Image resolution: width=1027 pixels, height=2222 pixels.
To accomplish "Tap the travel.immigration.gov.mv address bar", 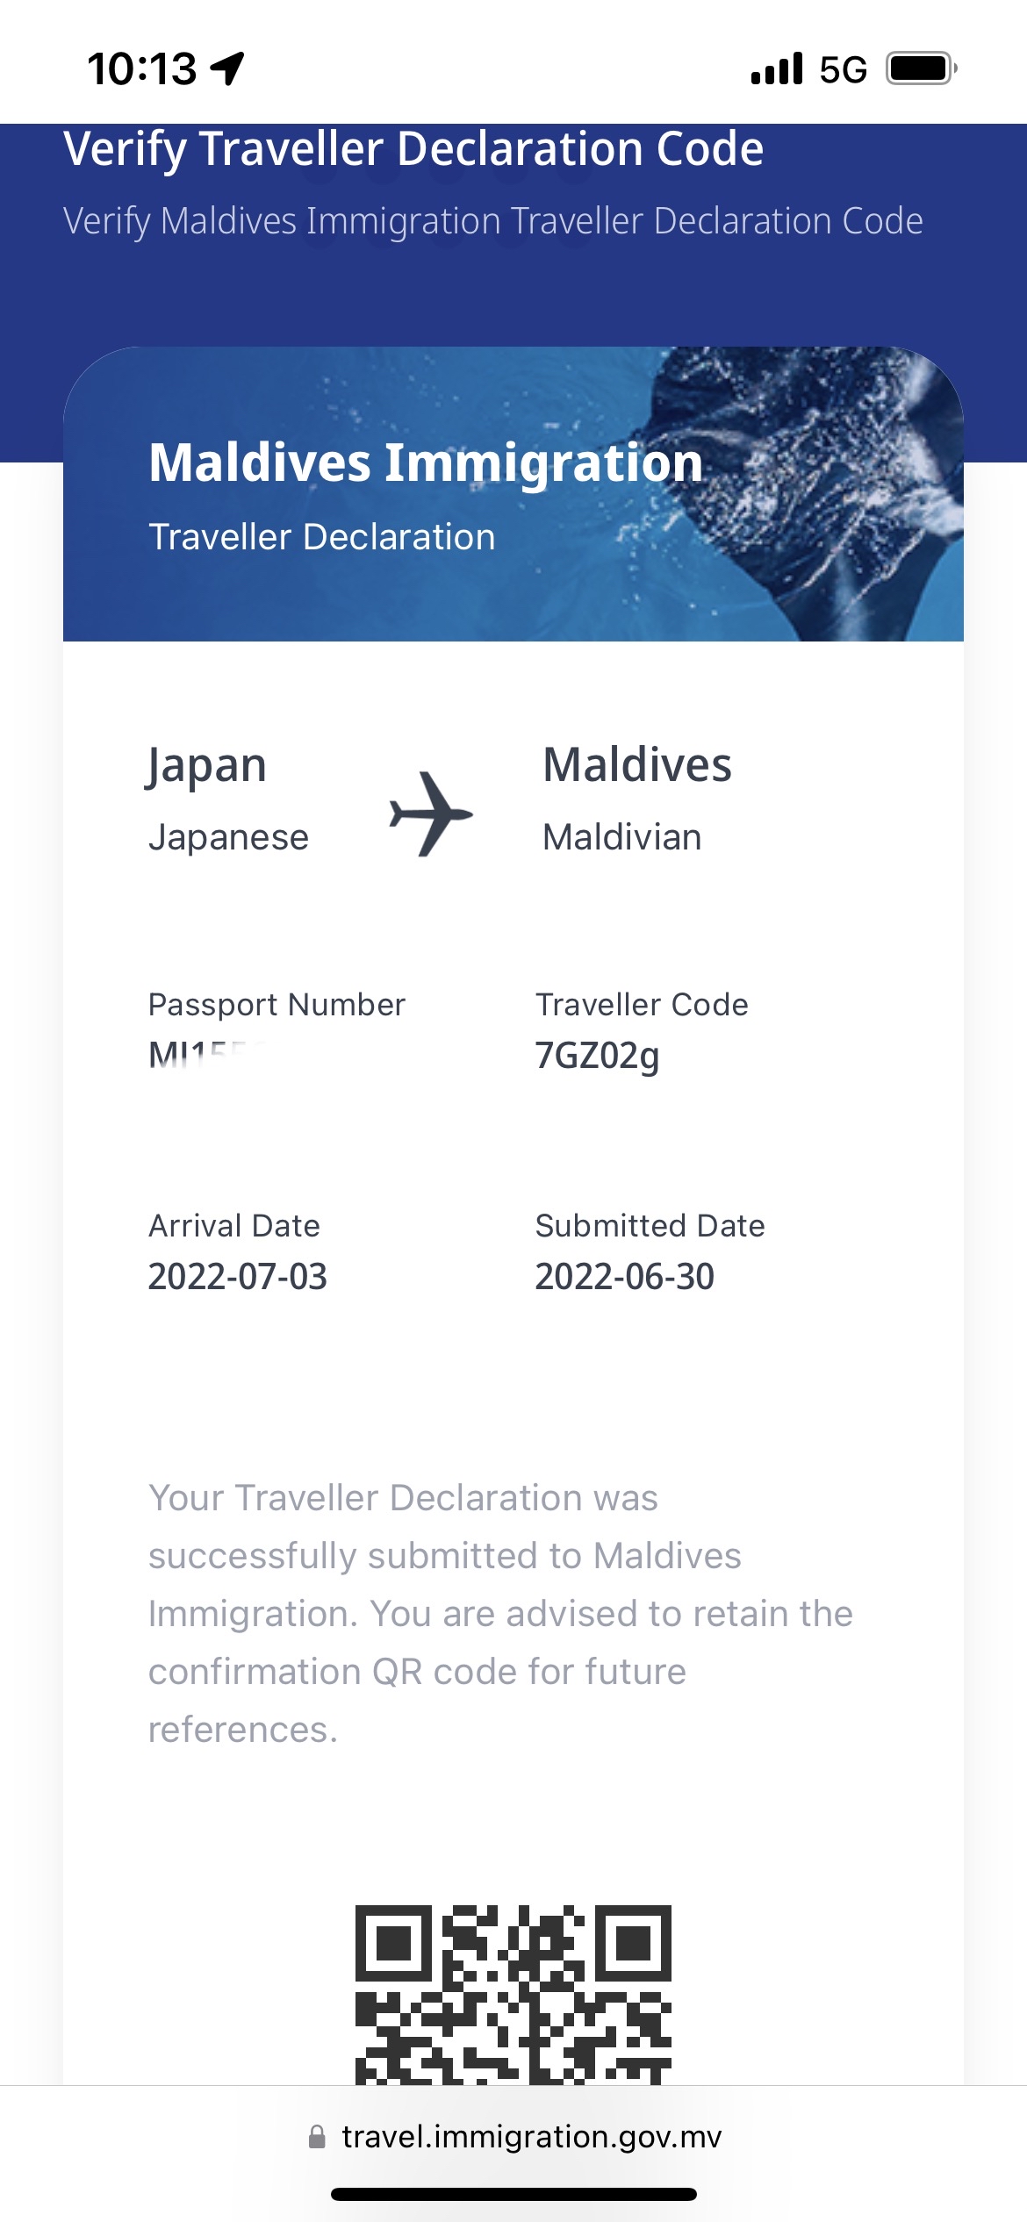I will pos(530,2137).
